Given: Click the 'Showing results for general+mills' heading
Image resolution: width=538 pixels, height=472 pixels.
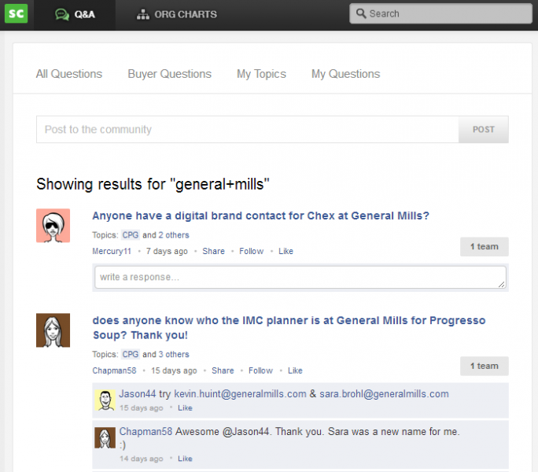Looking at the screenshot, I should click(153, 184).
